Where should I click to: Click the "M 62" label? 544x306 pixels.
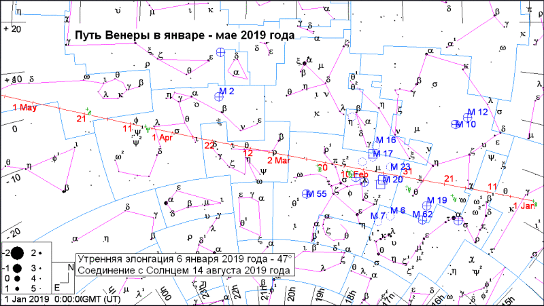tap(422, 214)
